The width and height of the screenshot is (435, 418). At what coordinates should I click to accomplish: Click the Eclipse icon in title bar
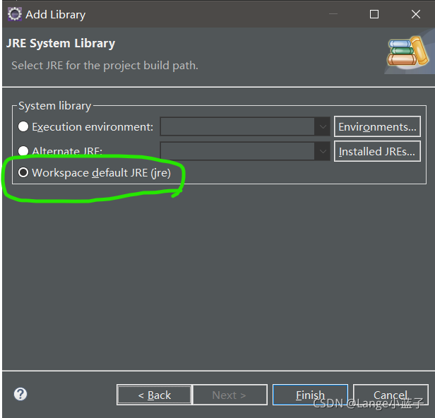[x=14, y=14]
